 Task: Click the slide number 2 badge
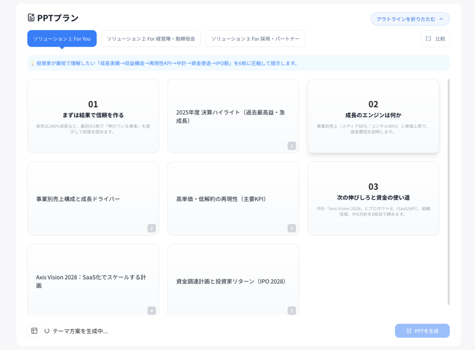coord(151,228)
